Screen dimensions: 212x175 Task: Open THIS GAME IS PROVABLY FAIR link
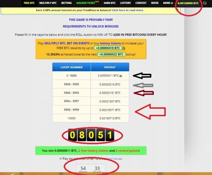point(91,20)
